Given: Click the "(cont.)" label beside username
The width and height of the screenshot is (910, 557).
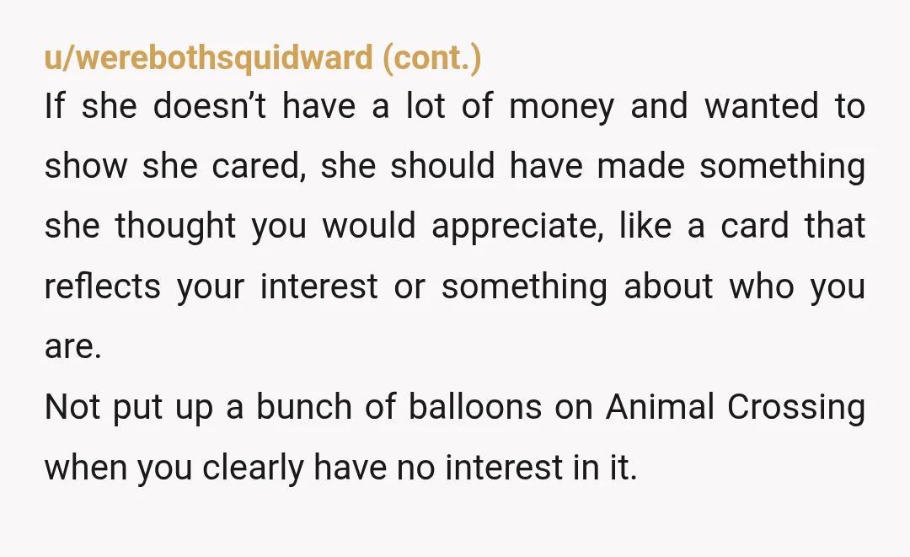Looking at the screenshot, I should click(431, 58).
